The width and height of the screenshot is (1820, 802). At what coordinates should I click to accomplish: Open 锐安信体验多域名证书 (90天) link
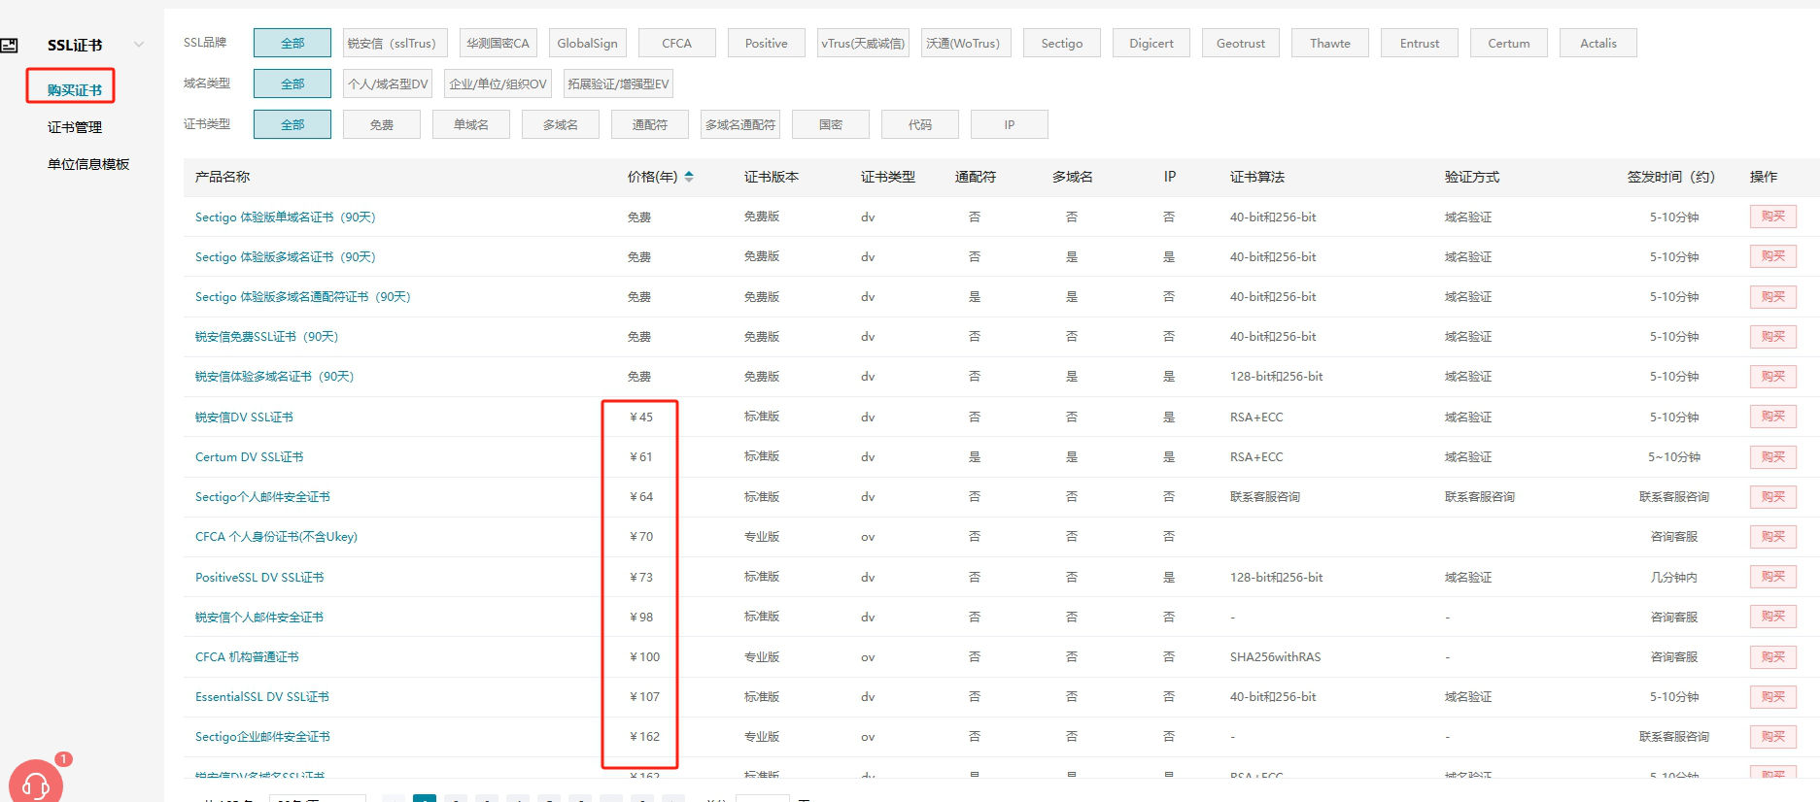click(x=274, y=377)
